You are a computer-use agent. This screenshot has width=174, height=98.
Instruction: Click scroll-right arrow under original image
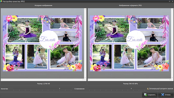[83, 80]
